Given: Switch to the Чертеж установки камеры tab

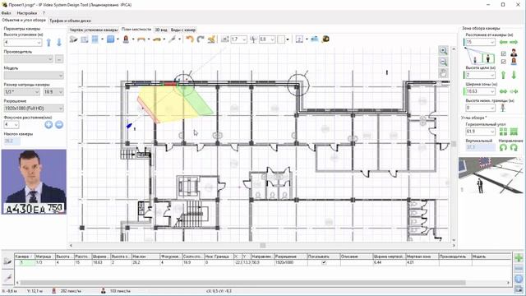Looking at the screenshot, I should tap(94, 30).
